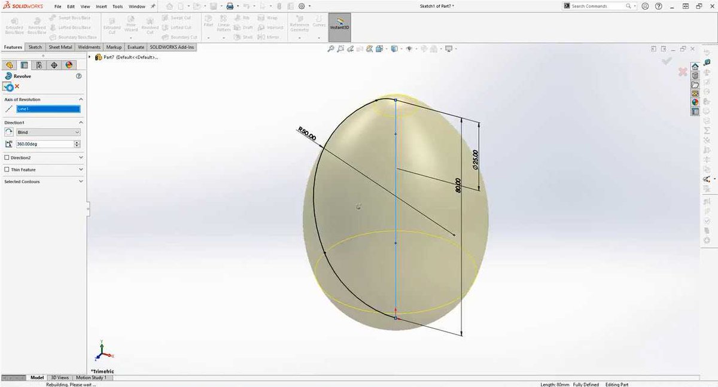Viewport: 718px width, 387px height.
Task: Click the Home icon in the top toolbar
Action: (170, 6)
